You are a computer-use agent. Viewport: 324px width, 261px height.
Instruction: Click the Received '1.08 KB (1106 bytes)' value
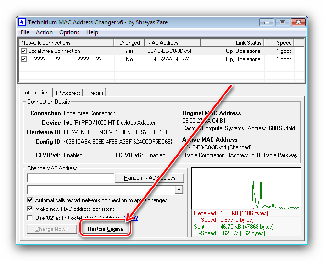click(244, 213)
